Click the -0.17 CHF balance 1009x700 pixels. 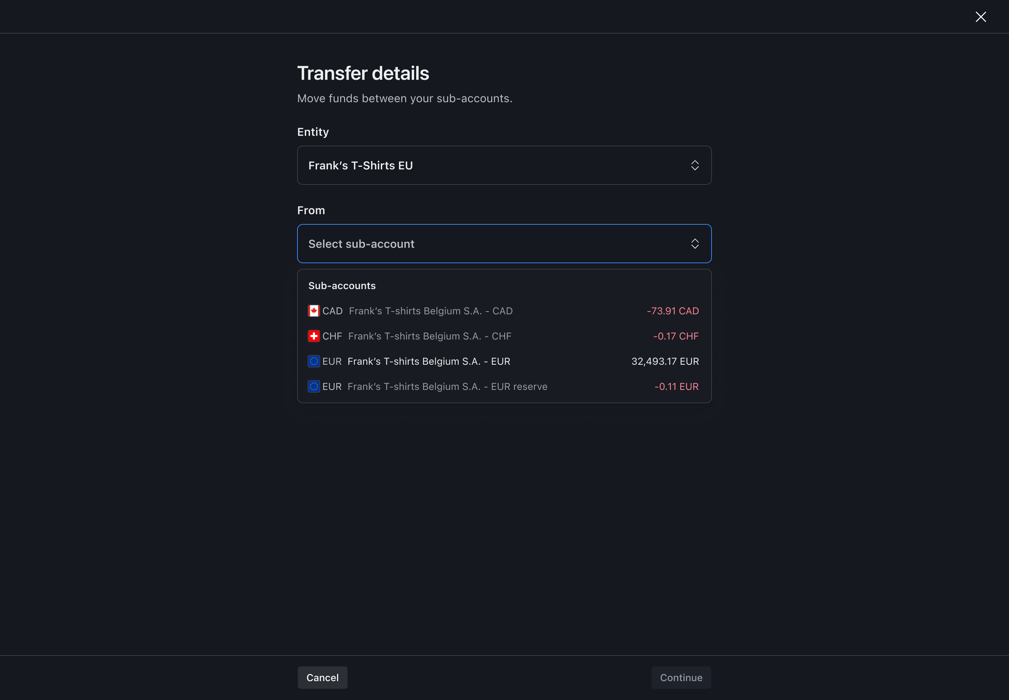(x=676, y=336)
